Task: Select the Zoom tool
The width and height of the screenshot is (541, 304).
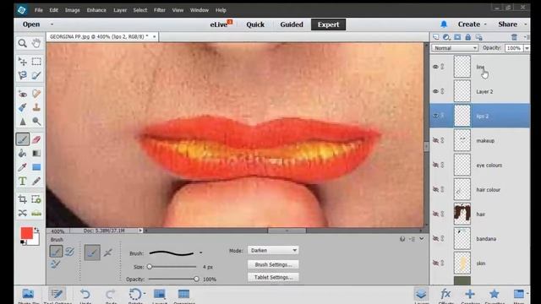Action: click(x=23, y=43)
